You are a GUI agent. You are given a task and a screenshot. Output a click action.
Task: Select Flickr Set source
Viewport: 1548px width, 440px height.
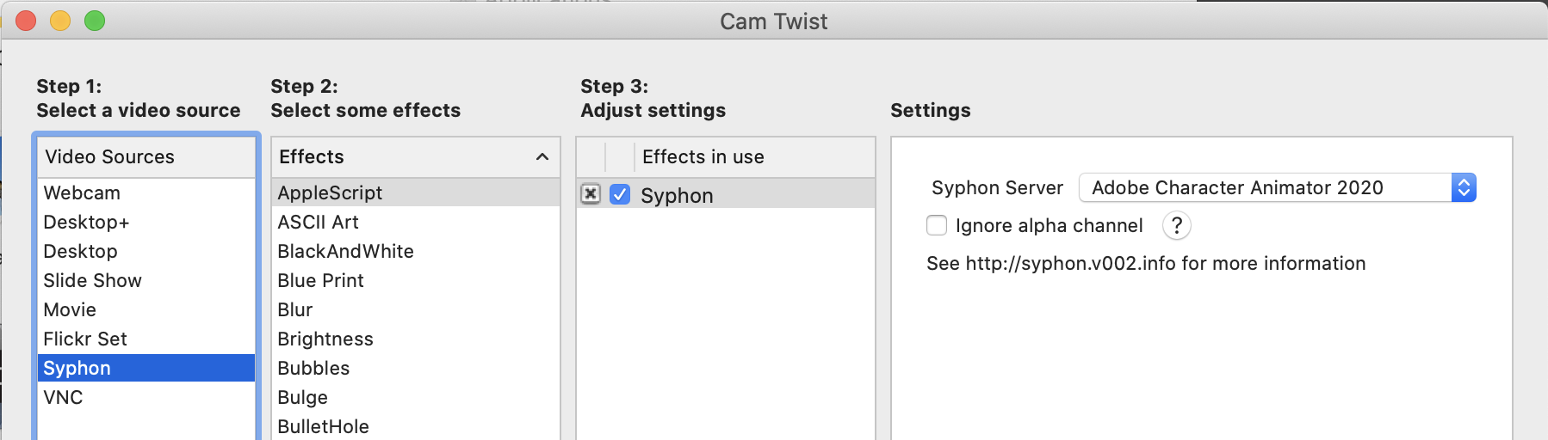[x=85, y=339]
